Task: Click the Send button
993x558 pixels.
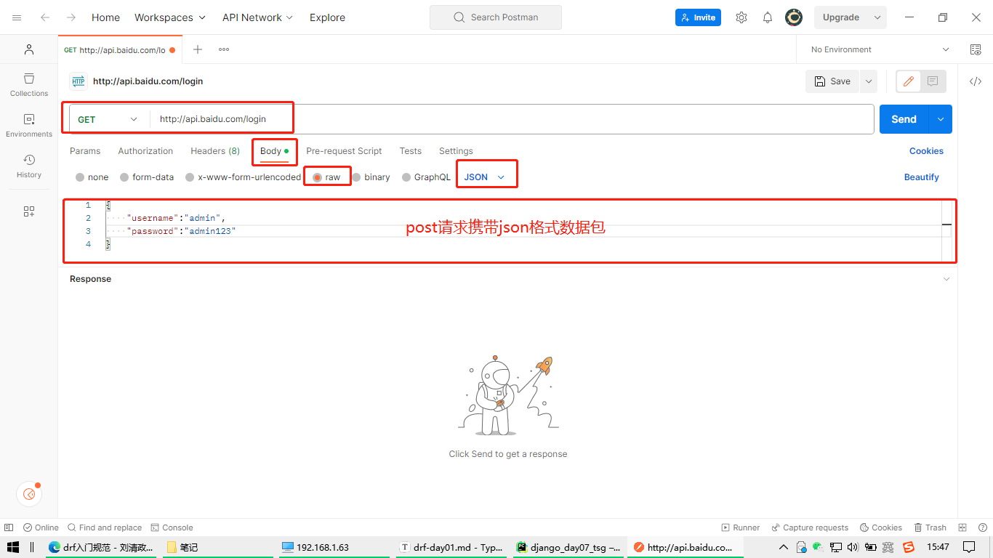Action: [x=904, y=119]
